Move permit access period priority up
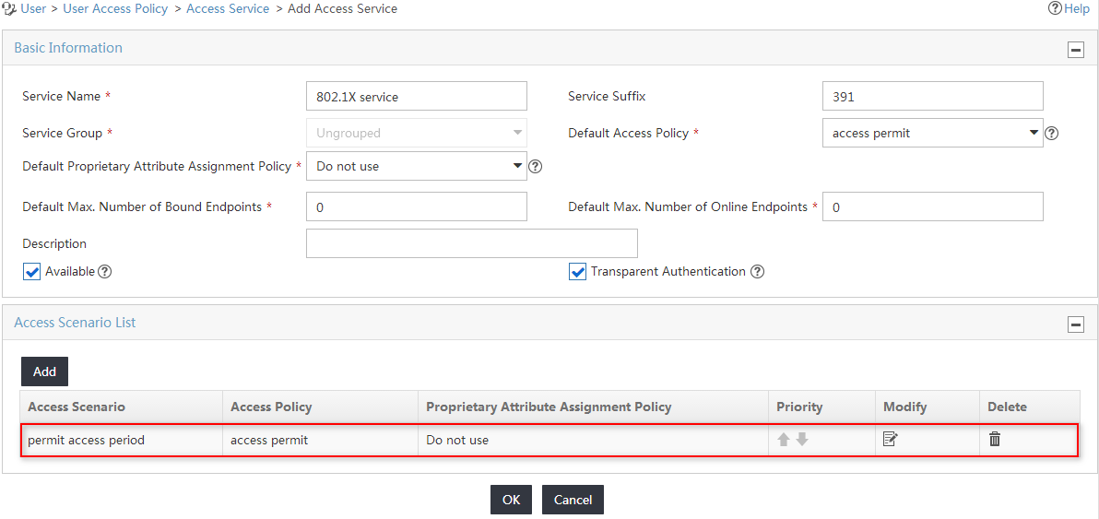 click(785, 440)
